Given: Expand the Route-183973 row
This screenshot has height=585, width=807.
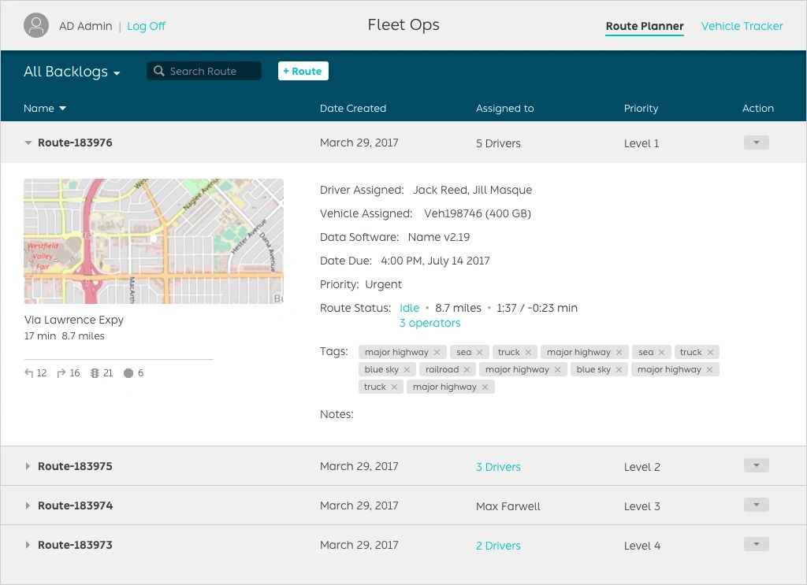Looking at the screenshot, I should click(28, 545).
